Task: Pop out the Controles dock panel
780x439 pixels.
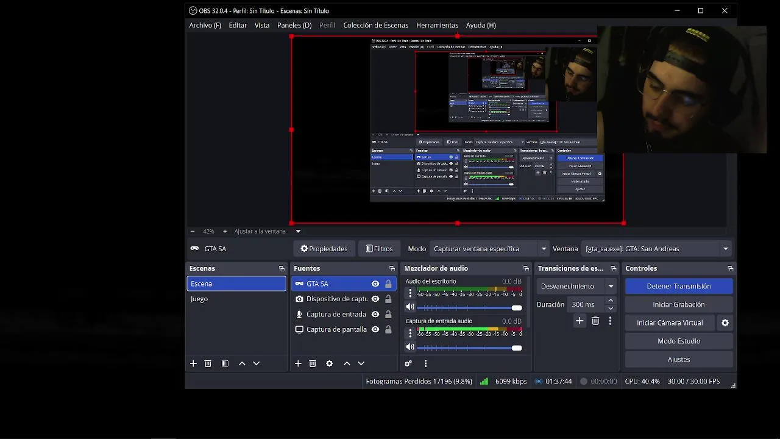Action: click(x=730, y=268)
